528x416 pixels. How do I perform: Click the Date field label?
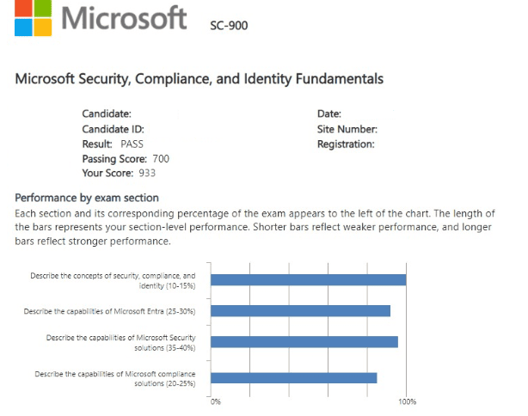[329, 113]
